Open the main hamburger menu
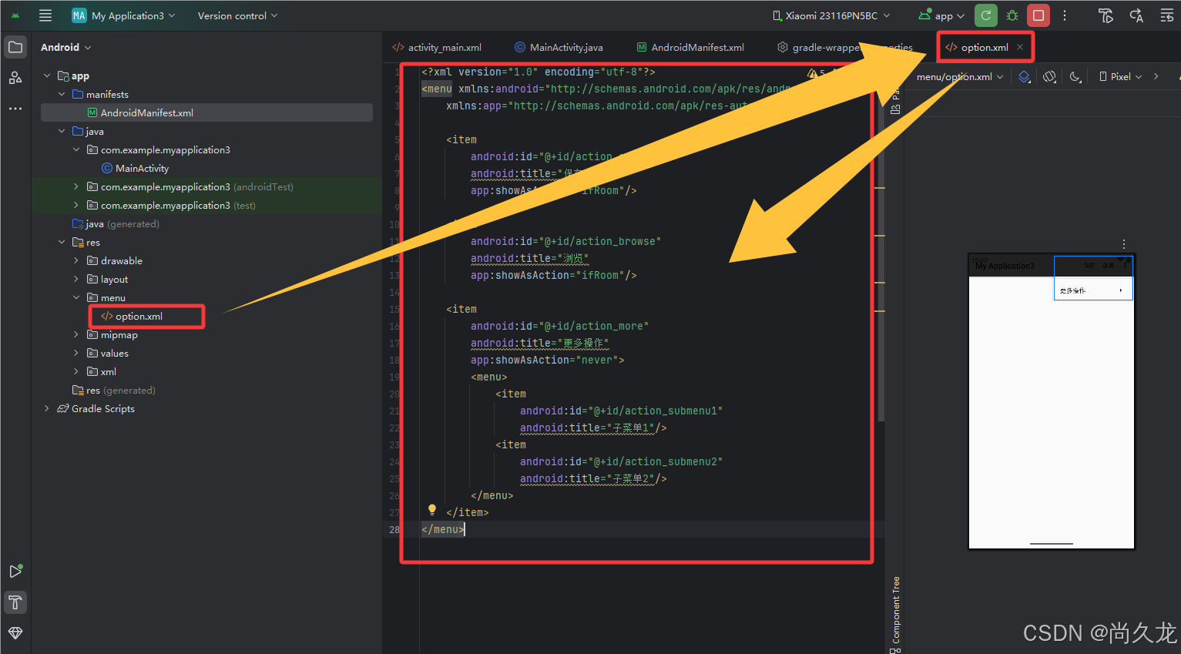Viewport: 1181px width, 654px height. pos(45,15)
